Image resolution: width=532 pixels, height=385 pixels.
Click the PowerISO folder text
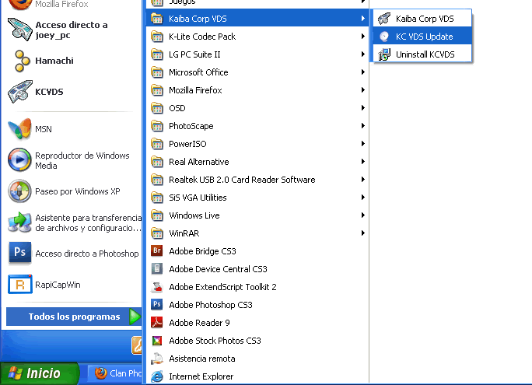point(187,144)
